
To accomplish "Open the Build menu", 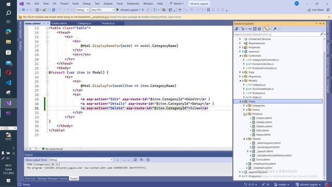I will coord(75,4).
